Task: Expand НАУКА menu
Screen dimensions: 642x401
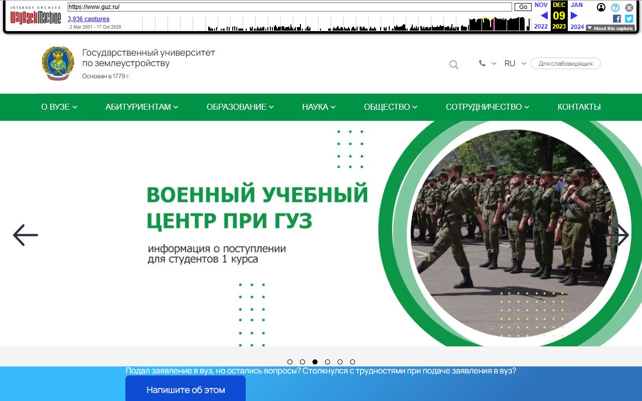Action: click(x=319, y=107)
